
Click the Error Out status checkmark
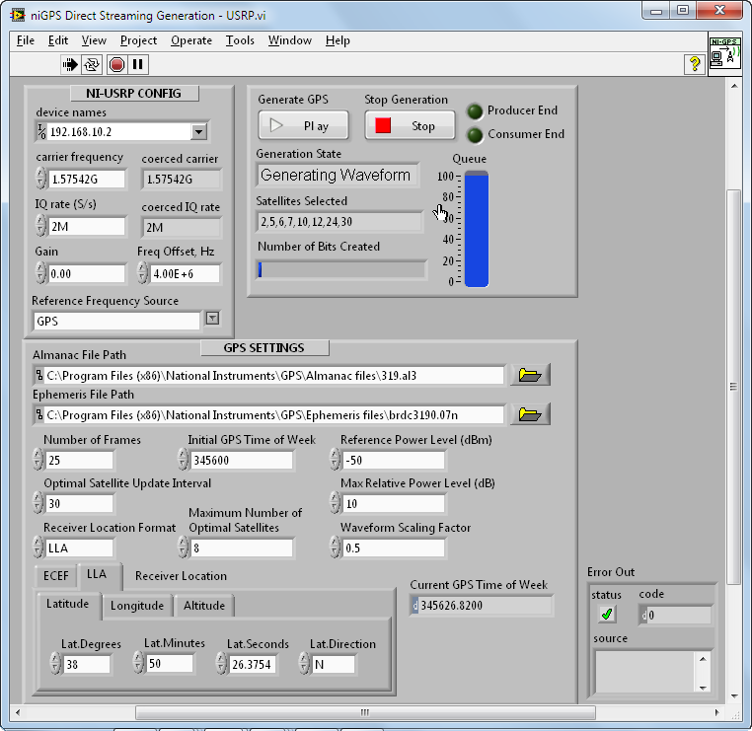pos(607,615)
